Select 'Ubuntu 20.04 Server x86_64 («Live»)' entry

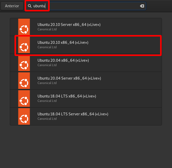point(86,81)
